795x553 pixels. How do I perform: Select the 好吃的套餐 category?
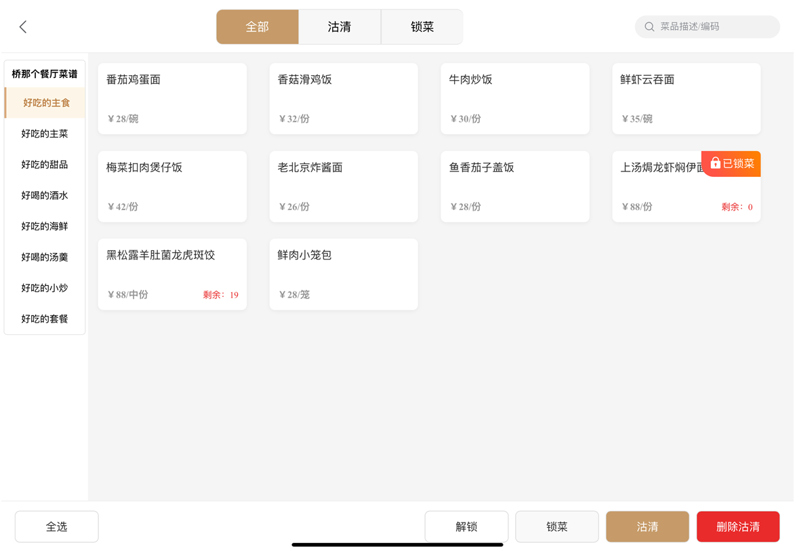tap(45, 319)
